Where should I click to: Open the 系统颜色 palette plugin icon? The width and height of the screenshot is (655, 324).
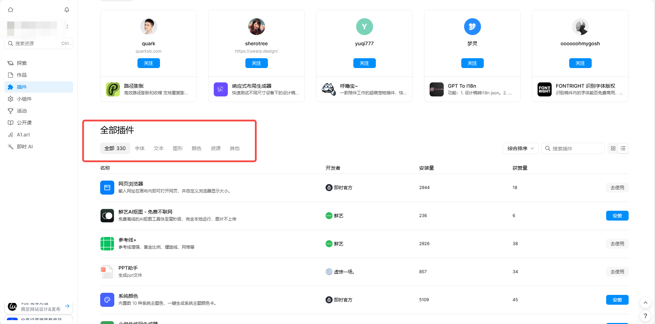(x=107, y=300)
